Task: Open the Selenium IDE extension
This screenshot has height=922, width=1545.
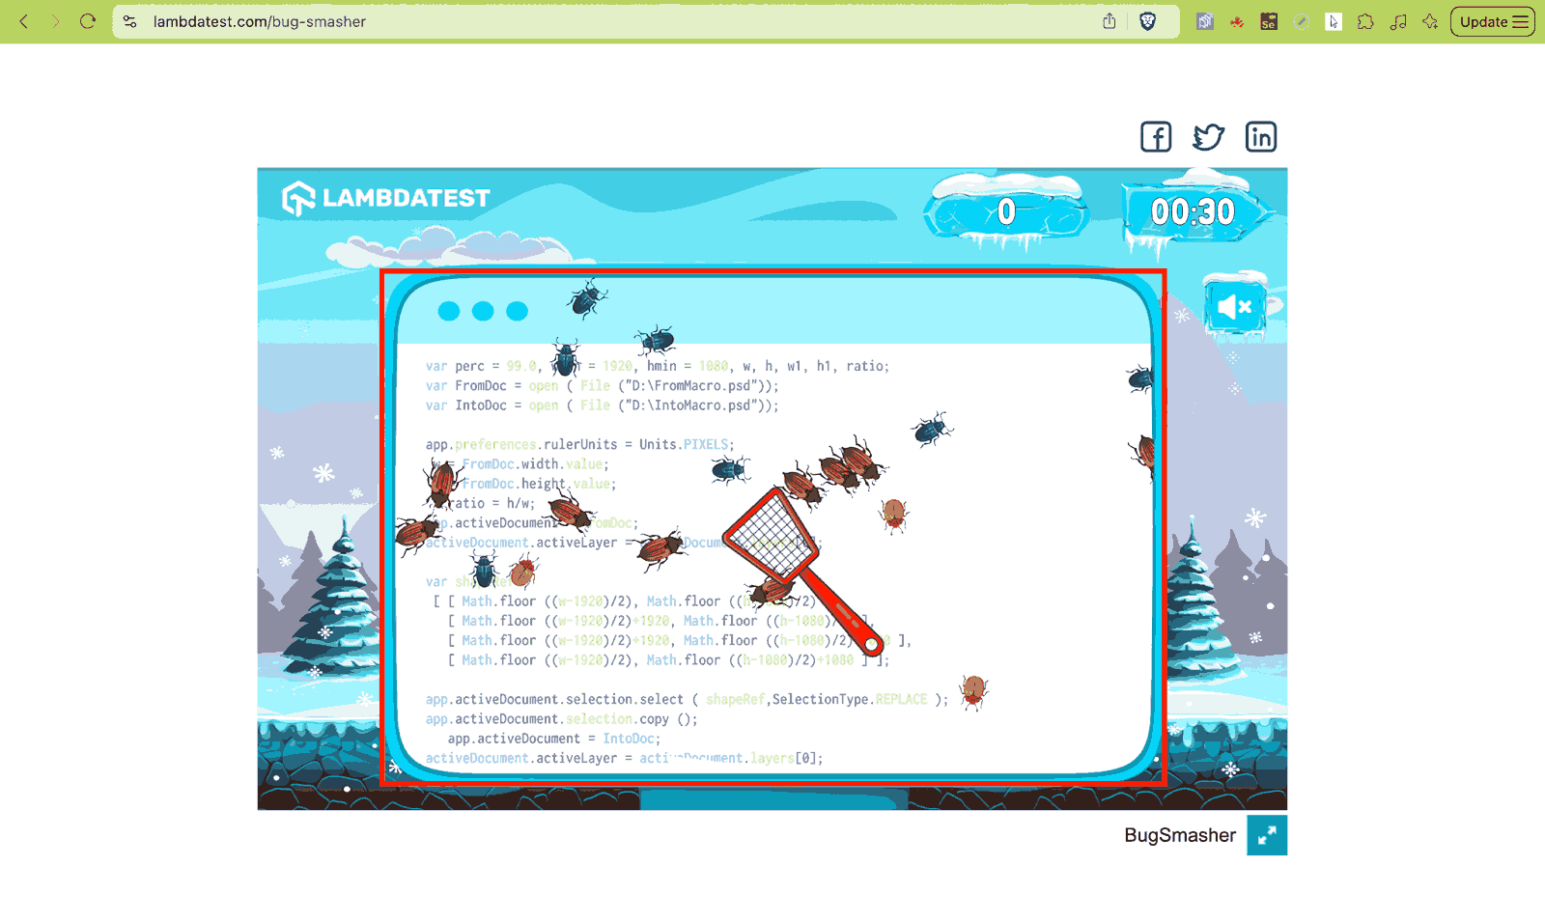Action: (x=1269, y=21)
